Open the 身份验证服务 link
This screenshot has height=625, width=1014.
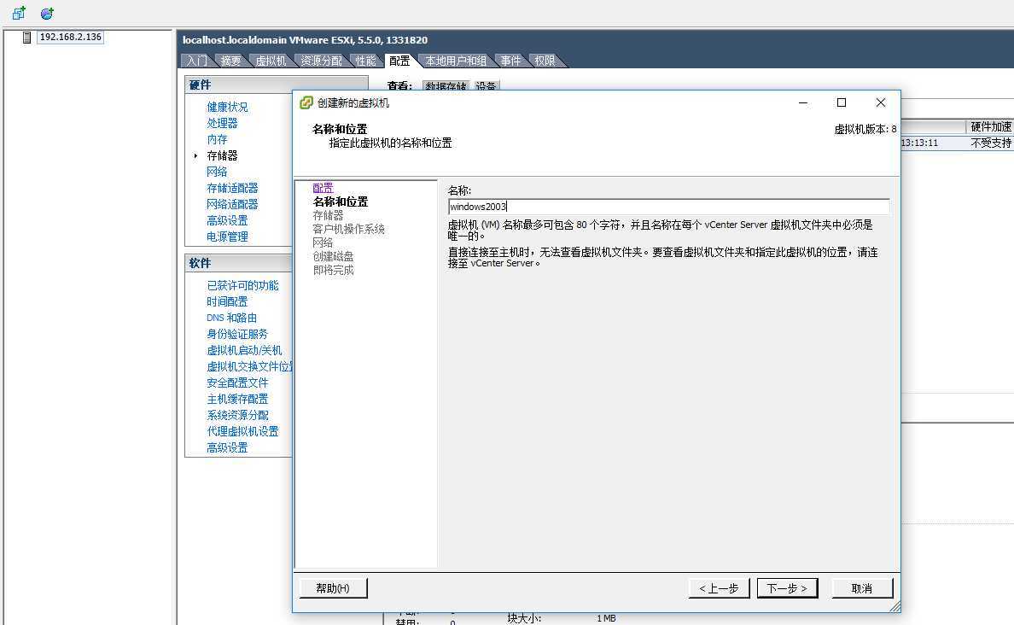[237, 334]
